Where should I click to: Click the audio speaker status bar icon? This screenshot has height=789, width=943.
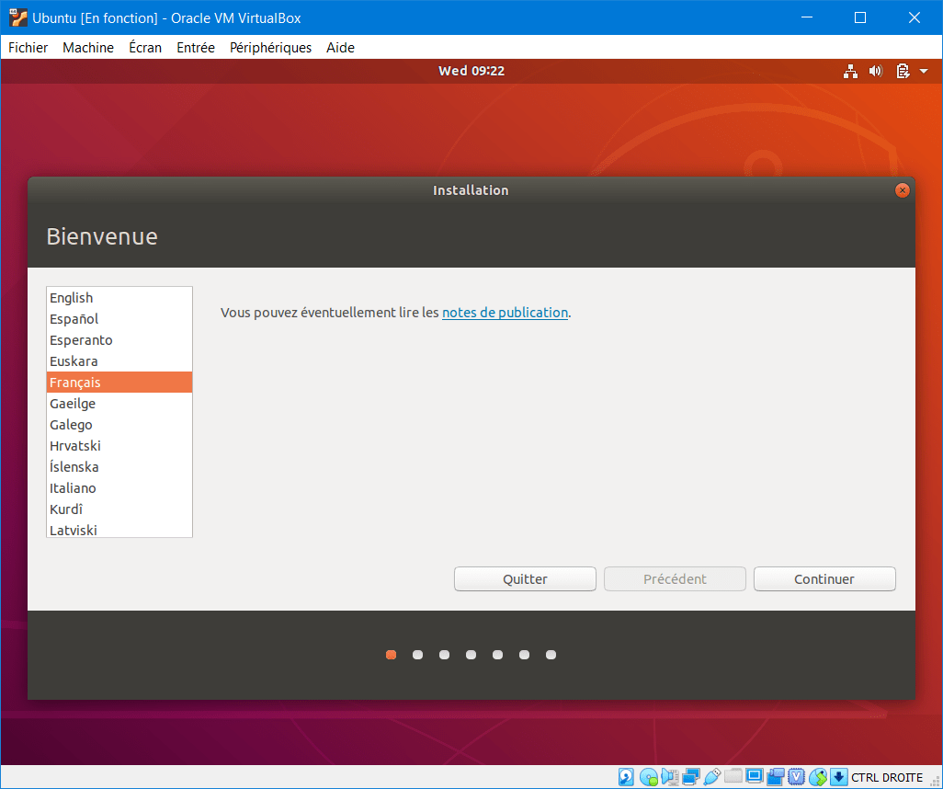pyautogui.click(x=669, y=777)
